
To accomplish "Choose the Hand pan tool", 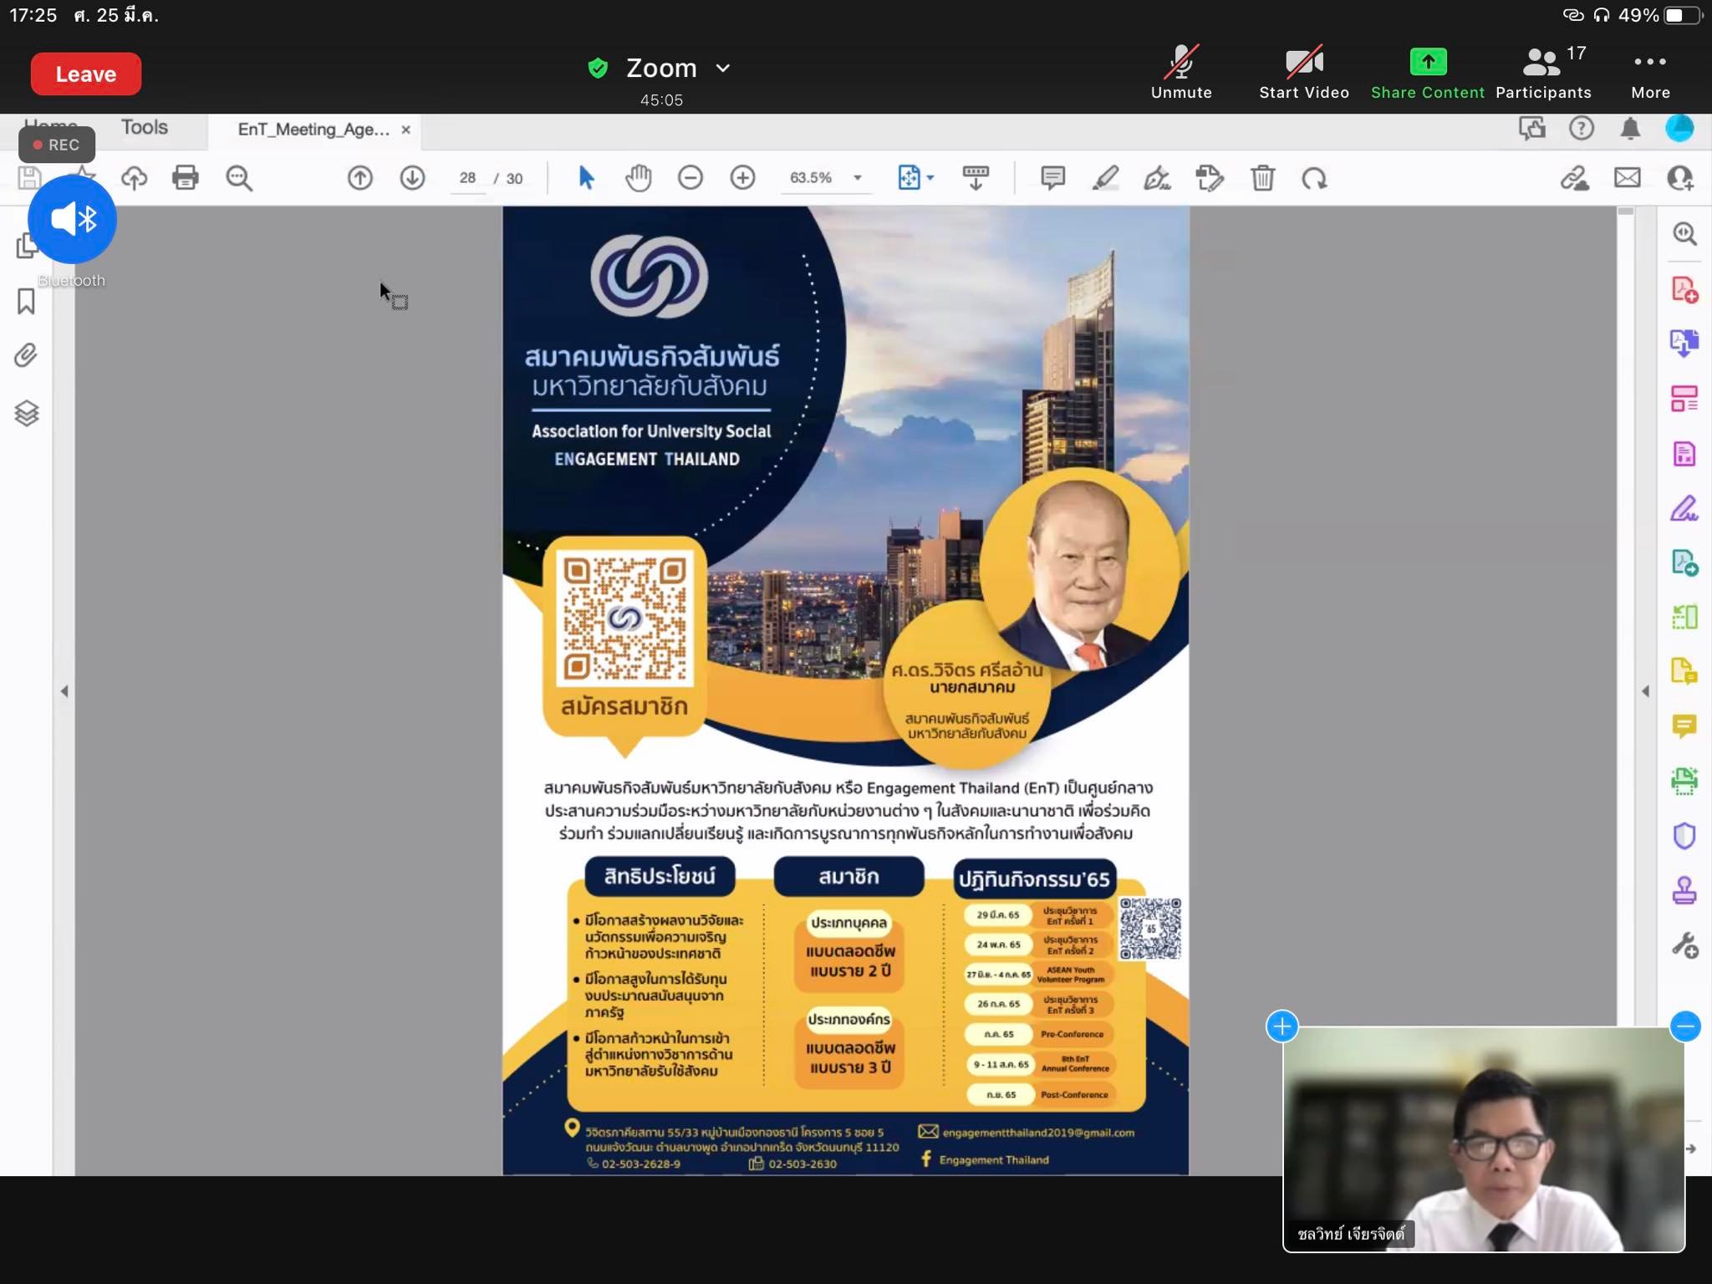I will [639, 178].
